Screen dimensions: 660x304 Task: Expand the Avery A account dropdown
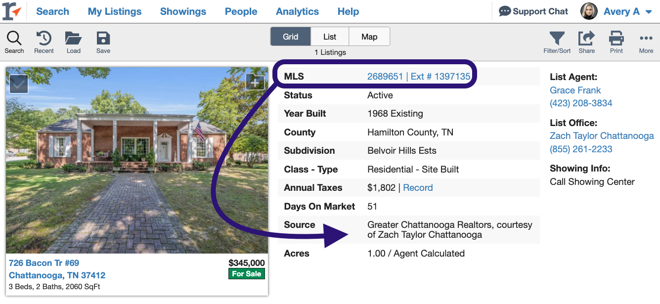point(649,12)
